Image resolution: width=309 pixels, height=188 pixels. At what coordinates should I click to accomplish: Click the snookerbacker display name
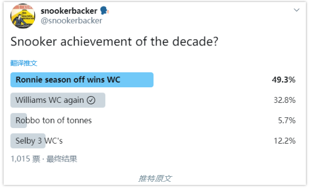click(69, 11)
